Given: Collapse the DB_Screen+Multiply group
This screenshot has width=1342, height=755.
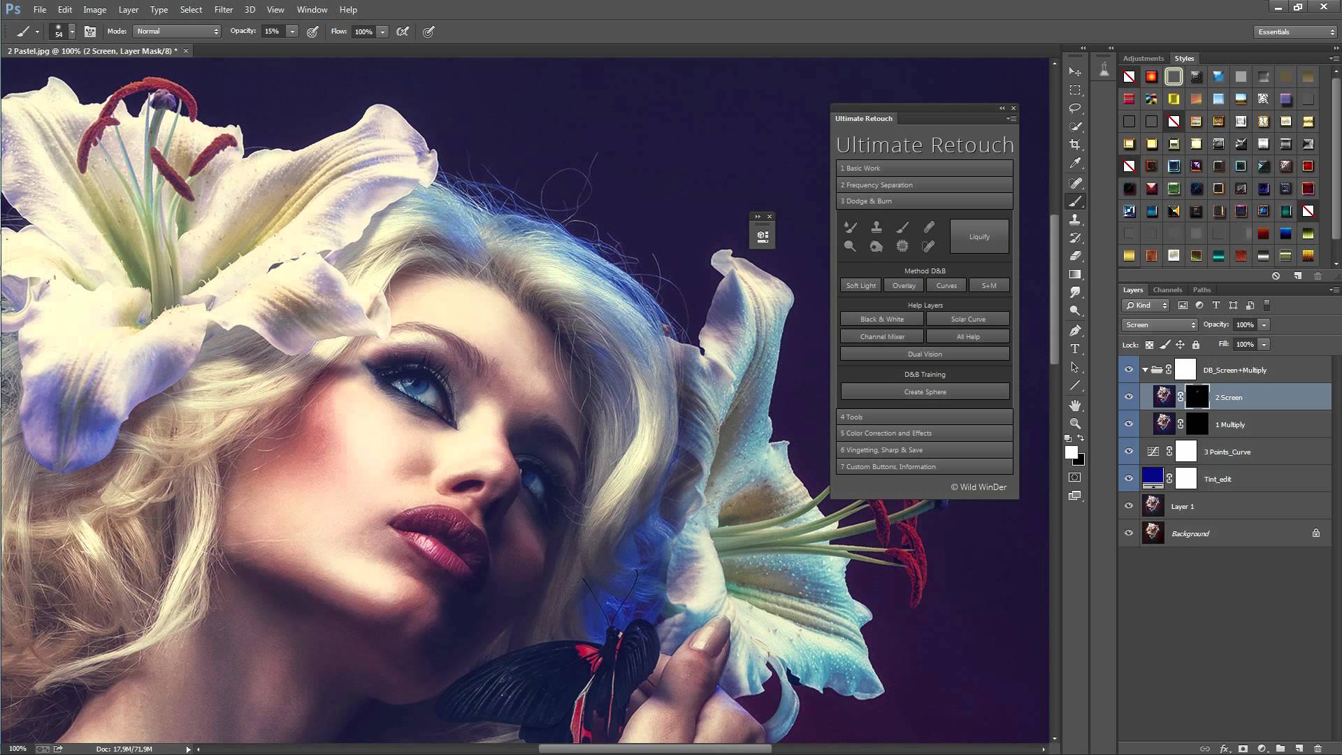Looking at the screenshot, I should [x=1145, y=370].
